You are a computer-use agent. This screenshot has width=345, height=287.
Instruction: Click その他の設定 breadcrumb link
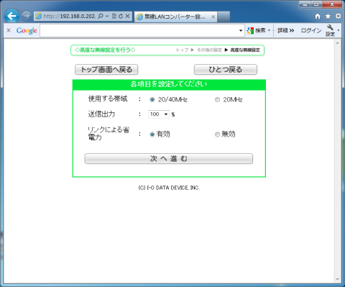coord(209,50)
